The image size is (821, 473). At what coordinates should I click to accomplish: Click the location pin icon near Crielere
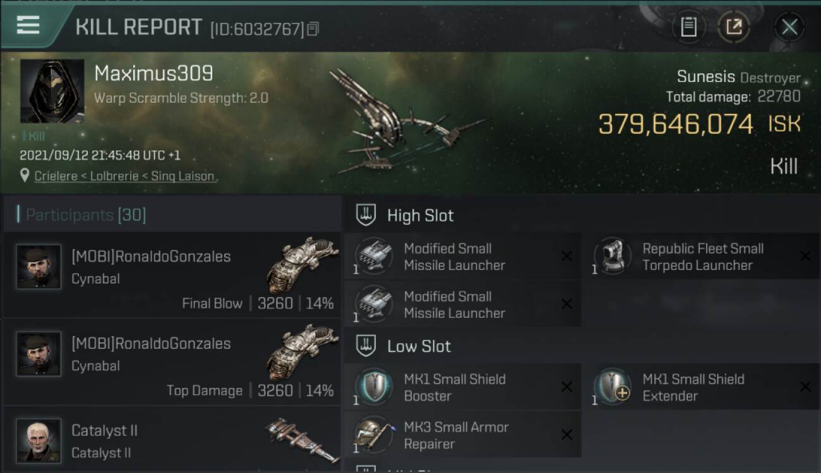25,176
